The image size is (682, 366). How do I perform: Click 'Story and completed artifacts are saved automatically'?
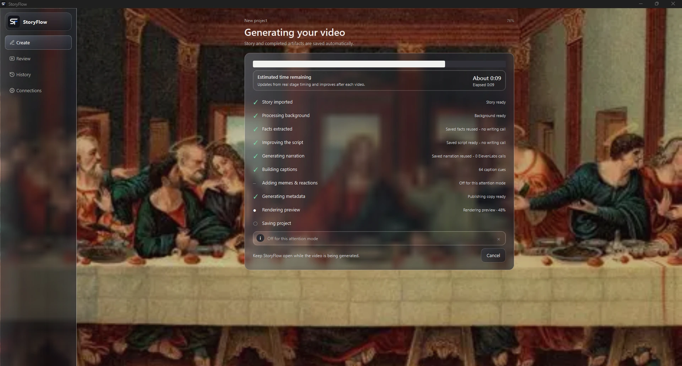pos(299,43)
